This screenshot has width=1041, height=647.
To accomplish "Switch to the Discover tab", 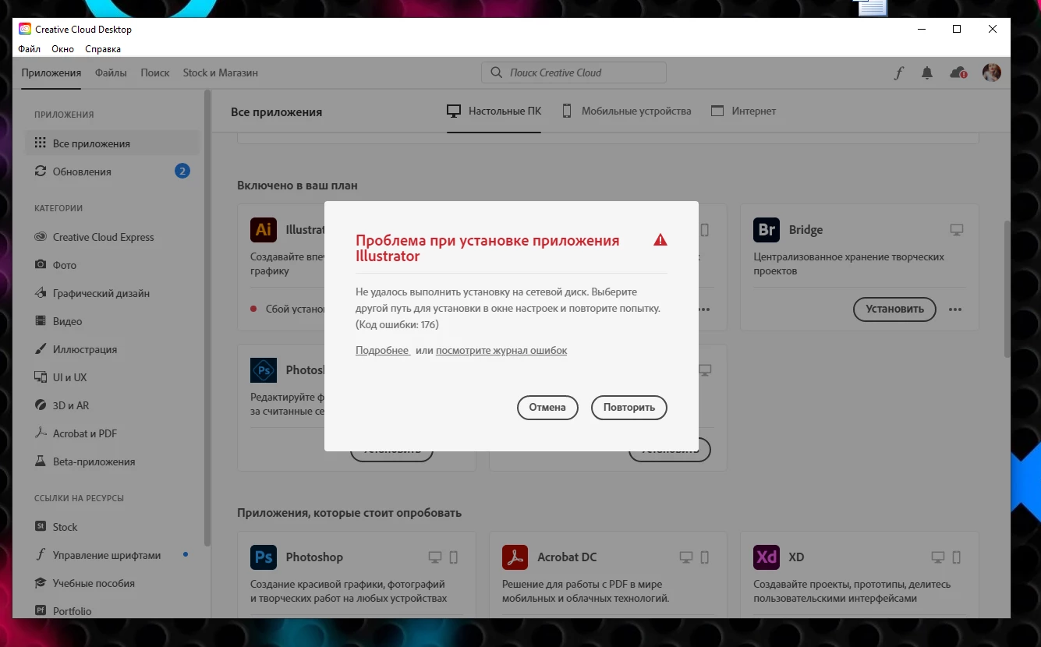I will [155, 72].
